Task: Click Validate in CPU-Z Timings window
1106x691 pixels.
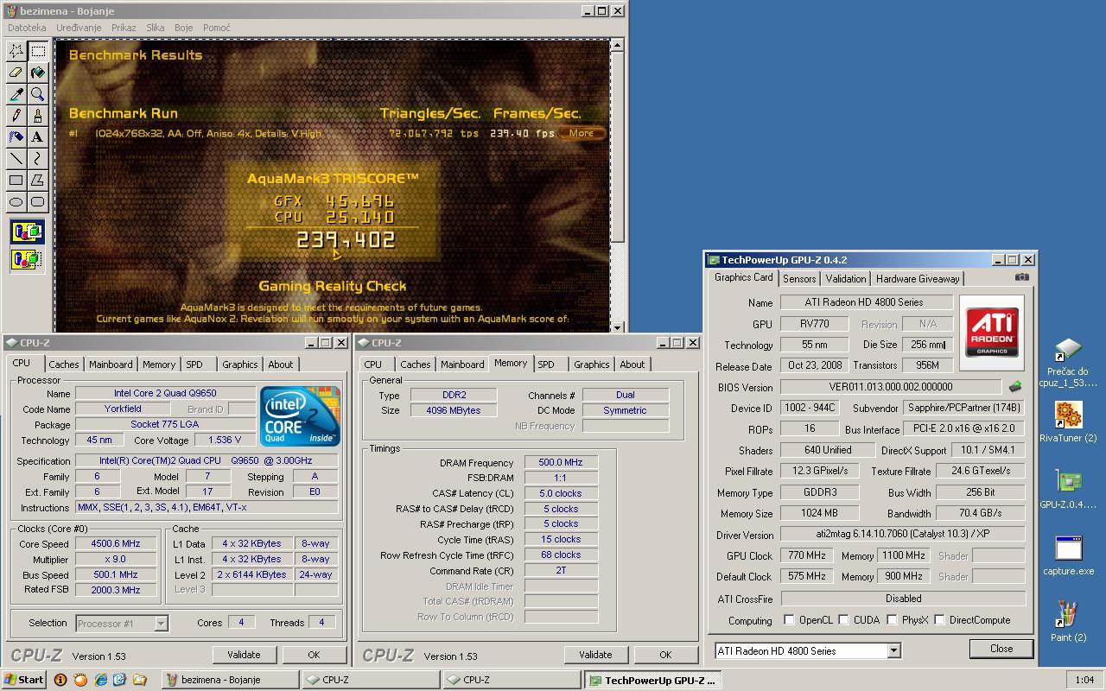Action: tap(595, 655)
